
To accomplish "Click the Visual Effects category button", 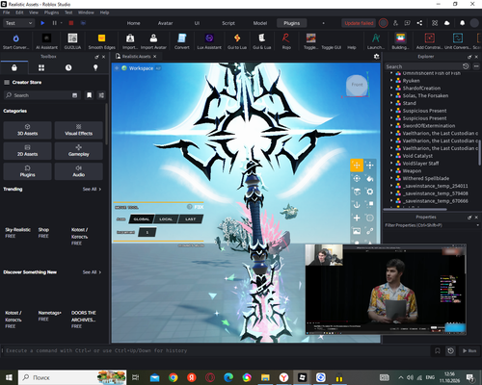I will [x=79, y=130].
